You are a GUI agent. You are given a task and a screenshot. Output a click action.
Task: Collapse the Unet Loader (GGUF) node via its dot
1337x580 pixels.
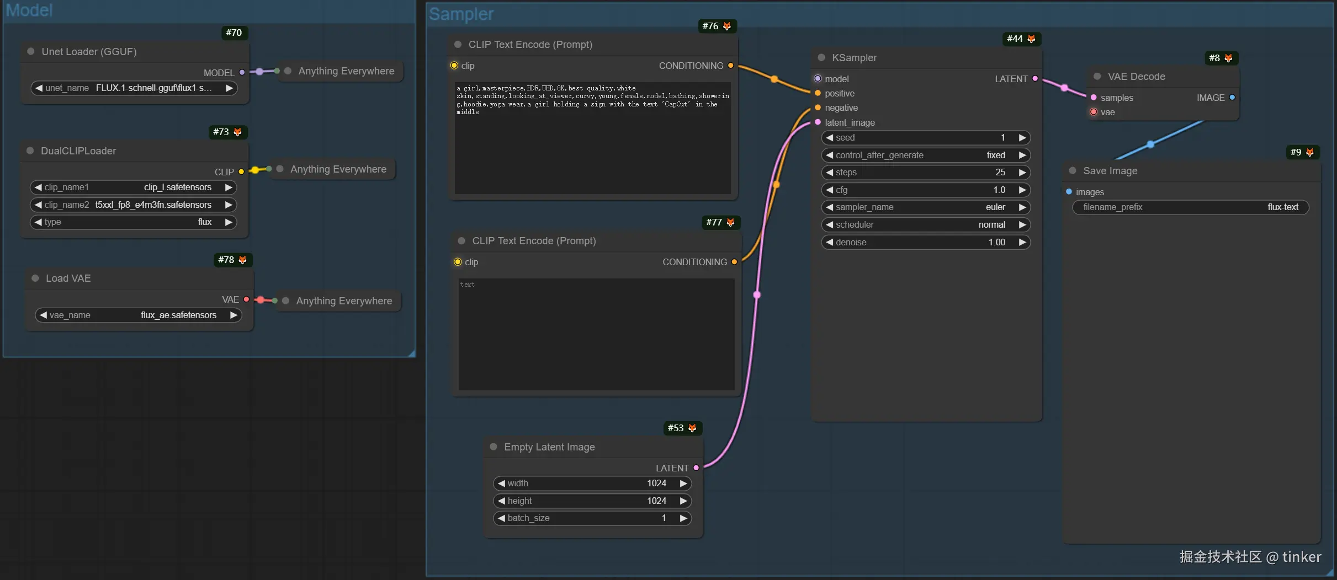(31, 51)
